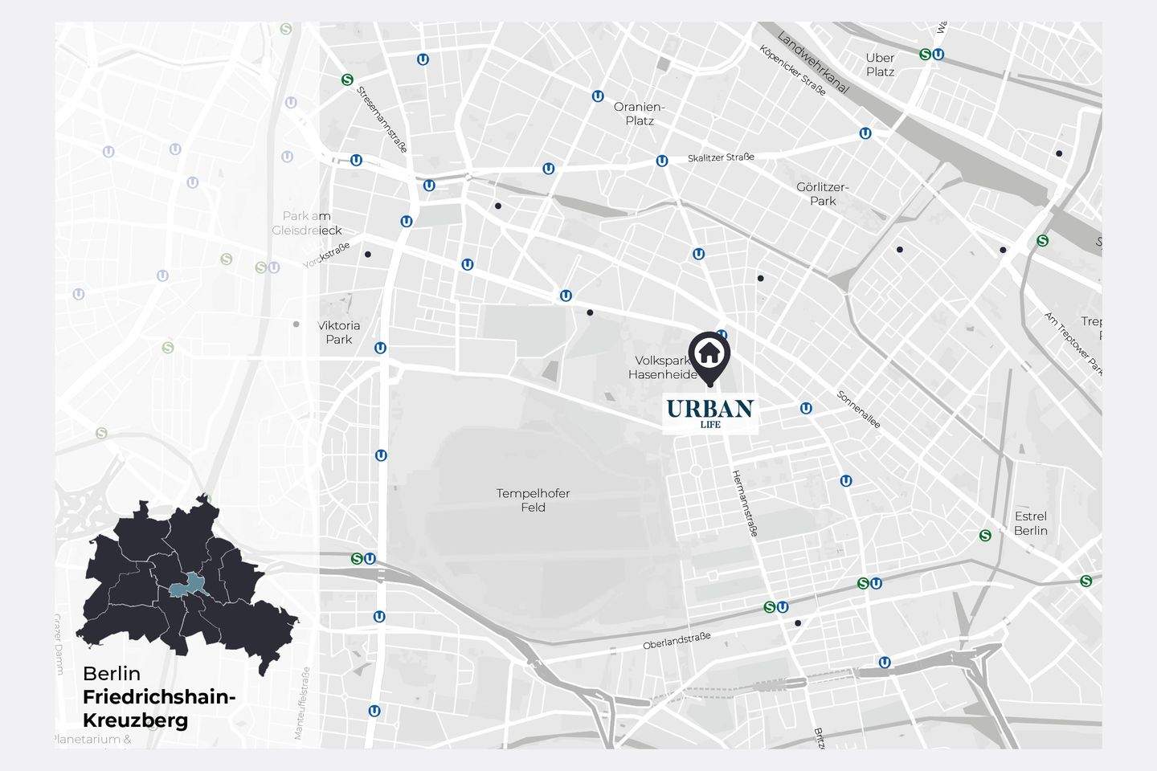Select the U-Bahn icon beside Oranien-Platz
This screenshot has width=1157, height=771.
(598, 96)
